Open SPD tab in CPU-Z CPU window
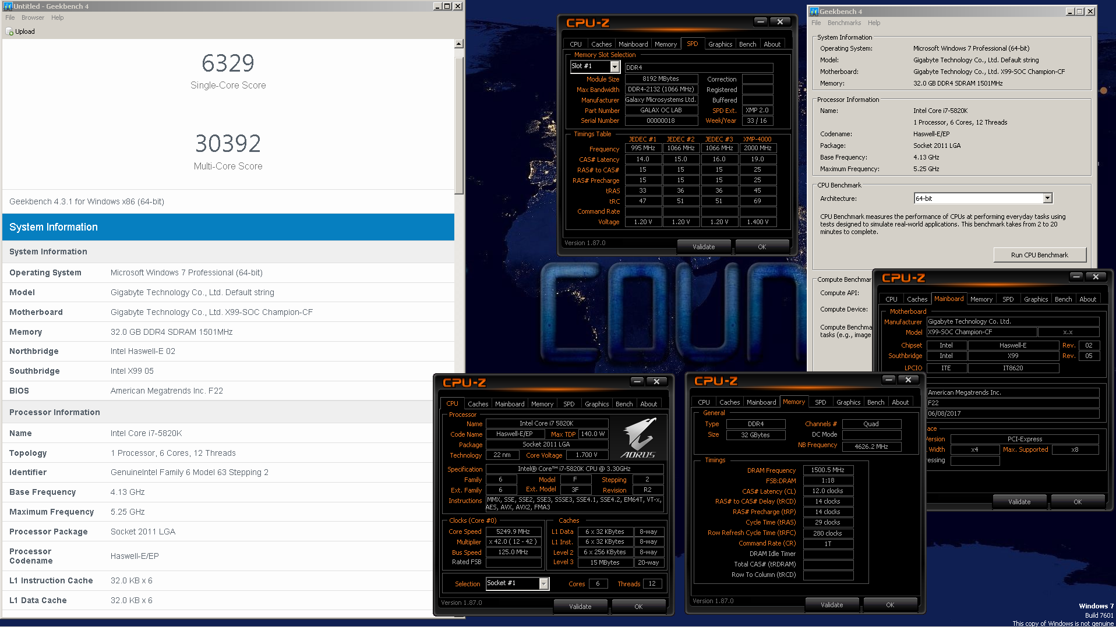The height and width of the screenshot is (627, 1116). click(569, 404)
